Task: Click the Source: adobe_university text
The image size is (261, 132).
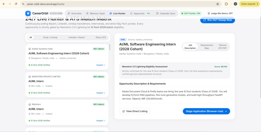Action: 140,40
